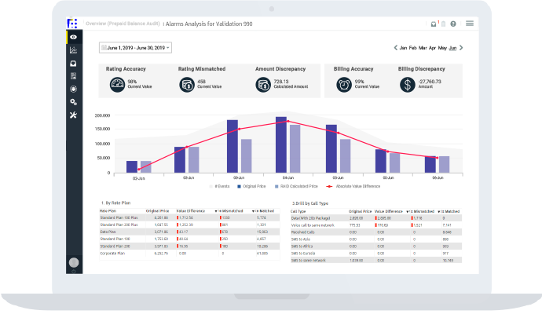
Task: Open the report document sidebar icon
Action: pos(73,76)
